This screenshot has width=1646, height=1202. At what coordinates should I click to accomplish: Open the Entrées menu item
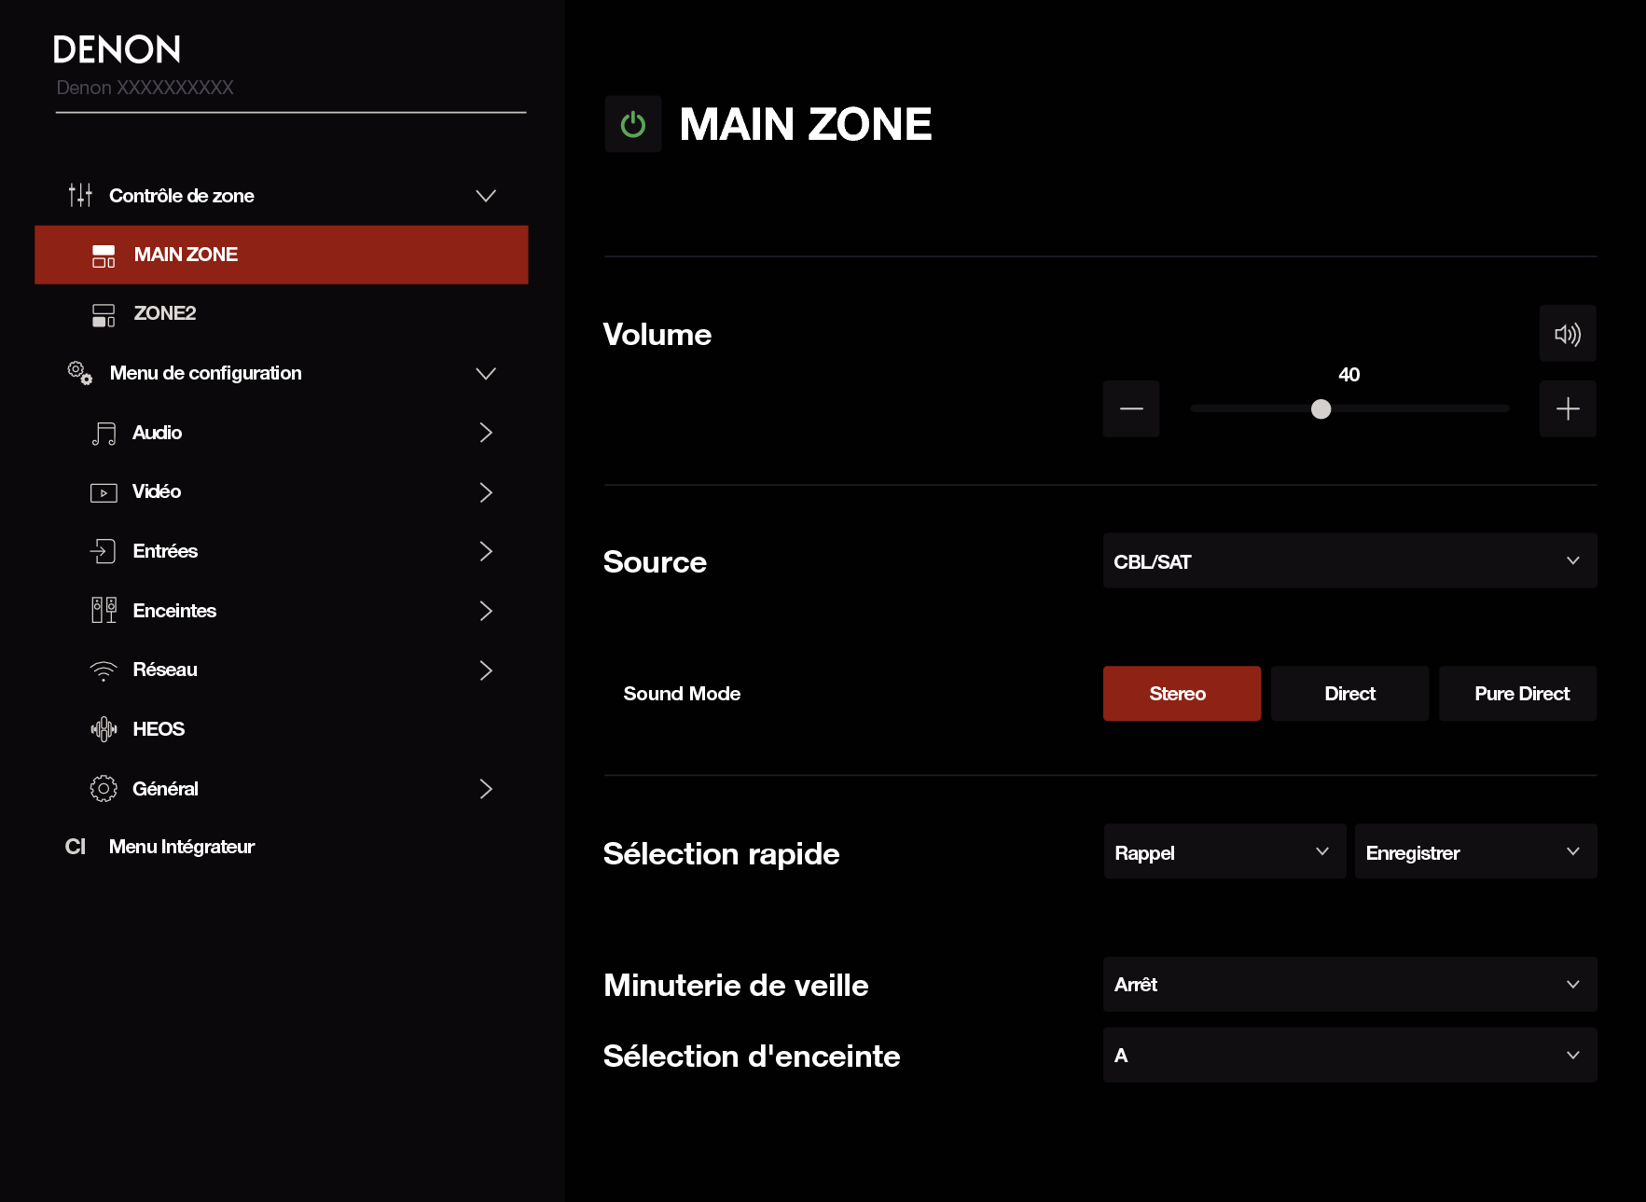click(165, 551)
